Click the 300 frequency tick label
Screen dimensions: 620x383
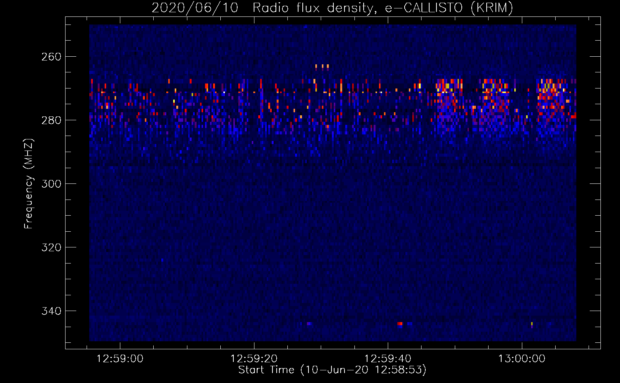click(x=51, y=184)
